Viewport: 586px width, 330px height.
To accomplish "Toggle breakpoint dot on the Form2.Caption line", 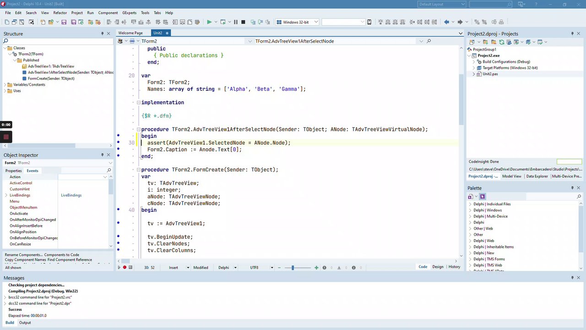I will coord(118,149).
